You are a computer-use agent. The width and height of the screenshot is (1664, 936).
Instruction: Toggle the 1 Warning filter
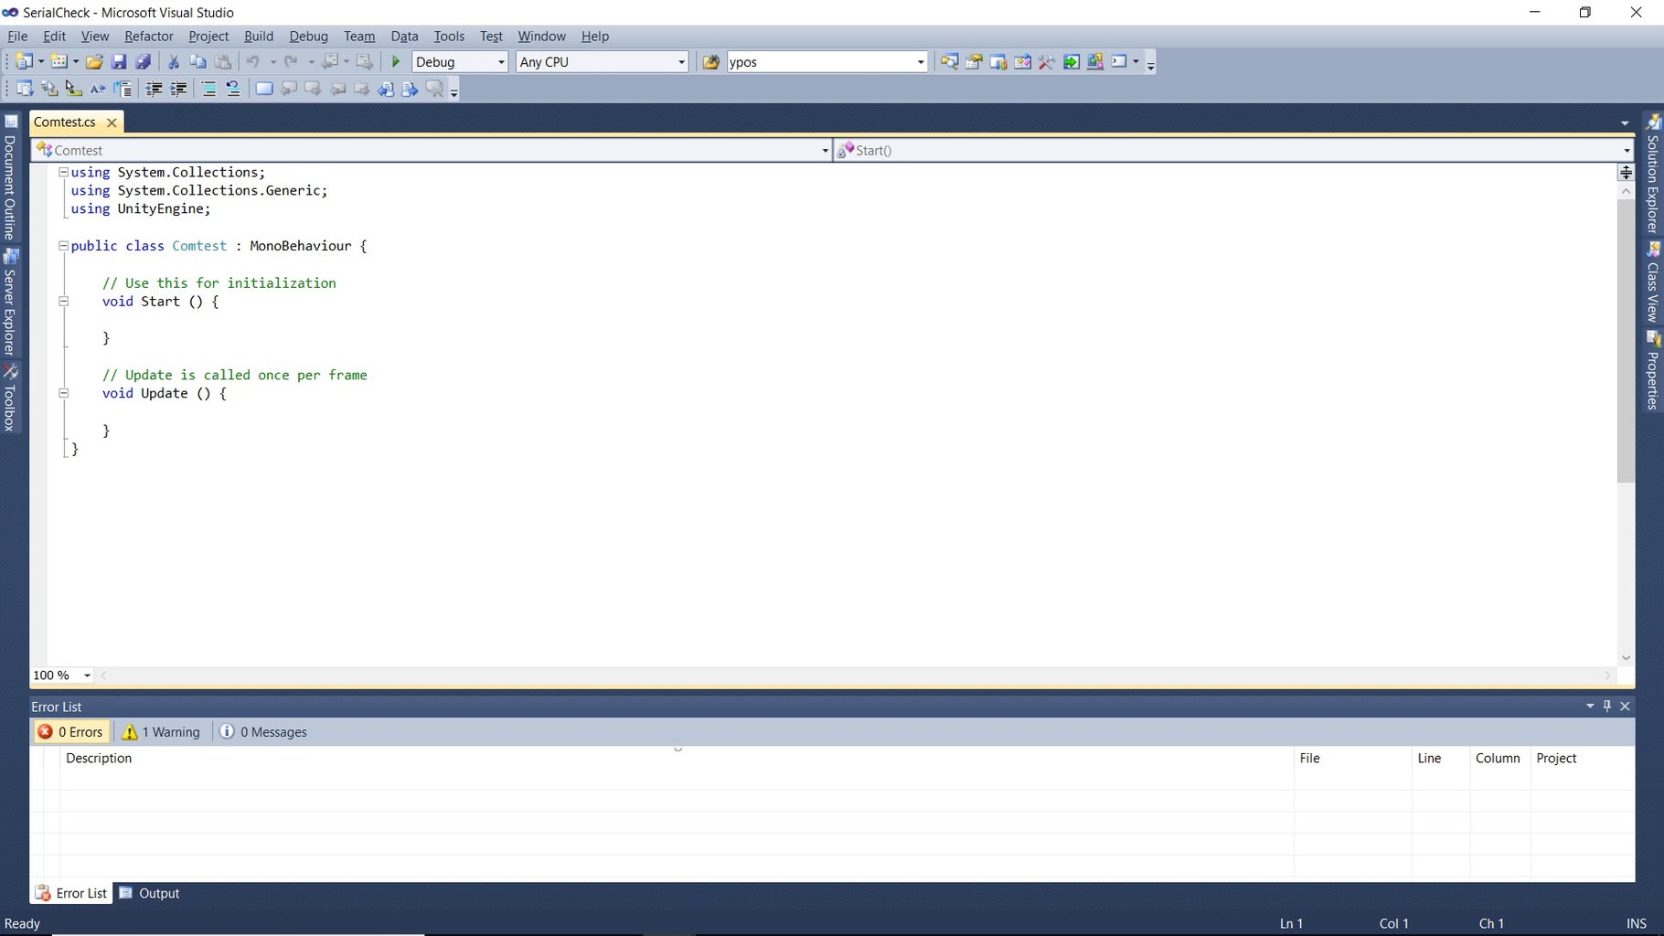[161, 732]
